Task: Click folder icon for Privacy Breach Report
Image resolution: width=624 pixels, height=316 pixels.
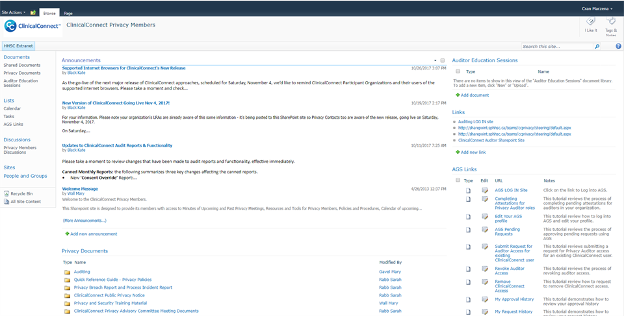Action: click(67, 288)
